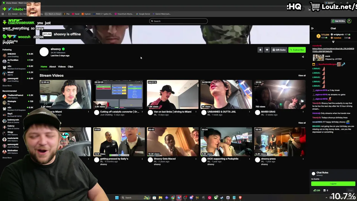
Task: Open Cutting off catalytic converter video thumbnail
Action: (x=119, y=94)
